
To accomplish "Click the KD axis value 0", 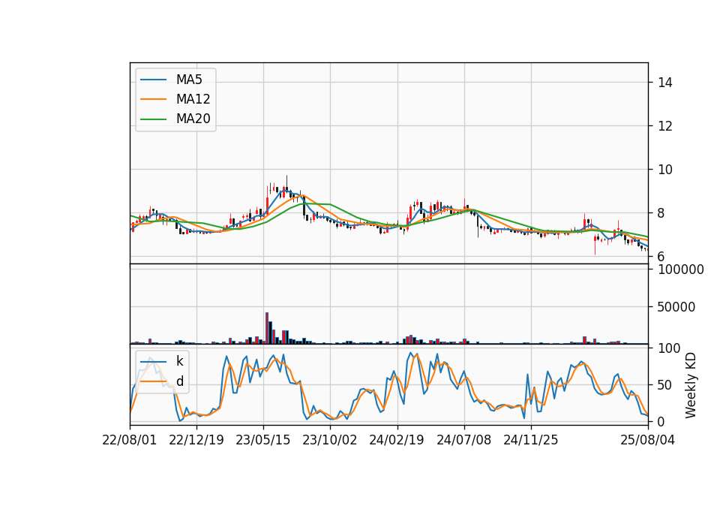I will coord(661,421).
